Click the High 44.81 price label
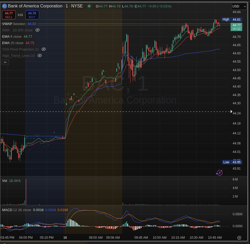The image size is (250, 244). coord(232,19)
